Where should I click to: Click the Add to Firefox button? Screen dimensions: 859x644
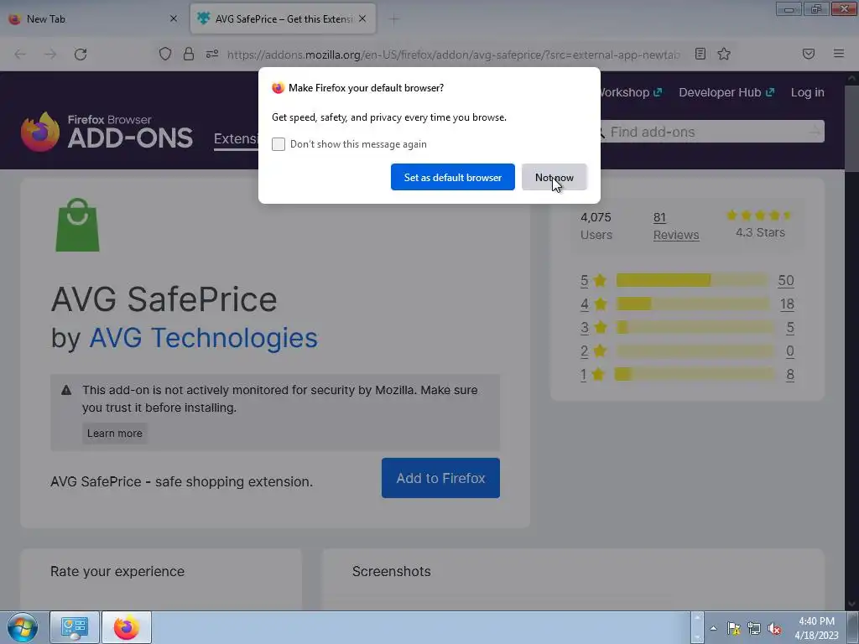(x=440, y=478)
